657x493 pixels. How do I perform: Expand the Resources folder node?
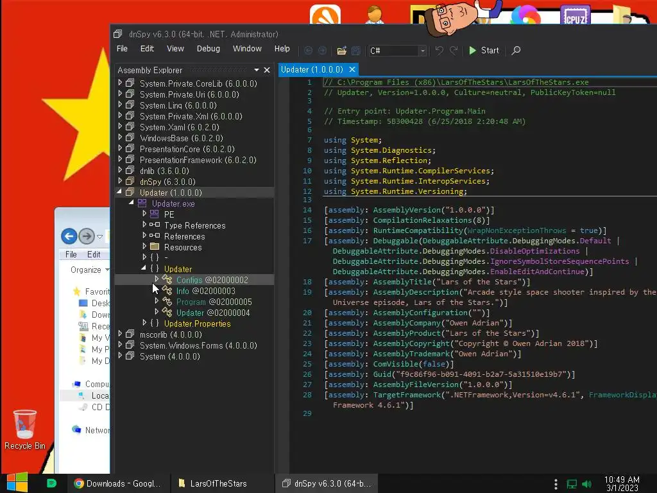click(x=144, y=246)
